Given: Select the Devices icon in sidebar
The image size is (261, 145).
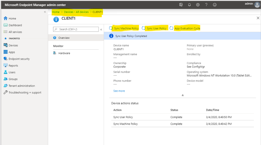Looking at the screenshot, I should click(x=5, y=45).
